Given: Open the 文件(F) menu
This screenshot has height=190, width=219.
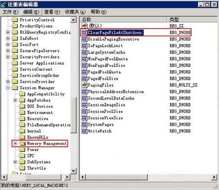Looking at the screenshot, I should pos(10,12).
